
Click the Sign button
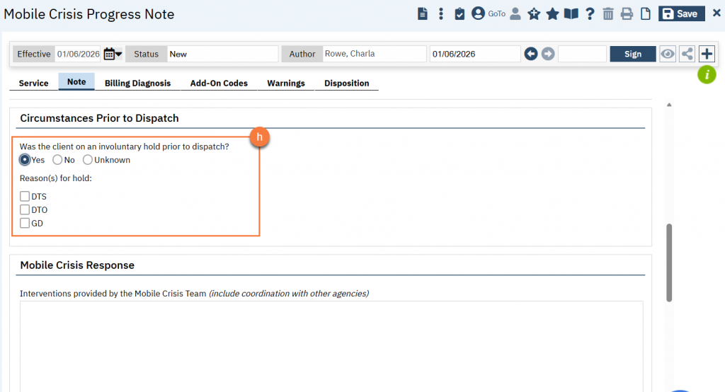click(x=633, y=54)
